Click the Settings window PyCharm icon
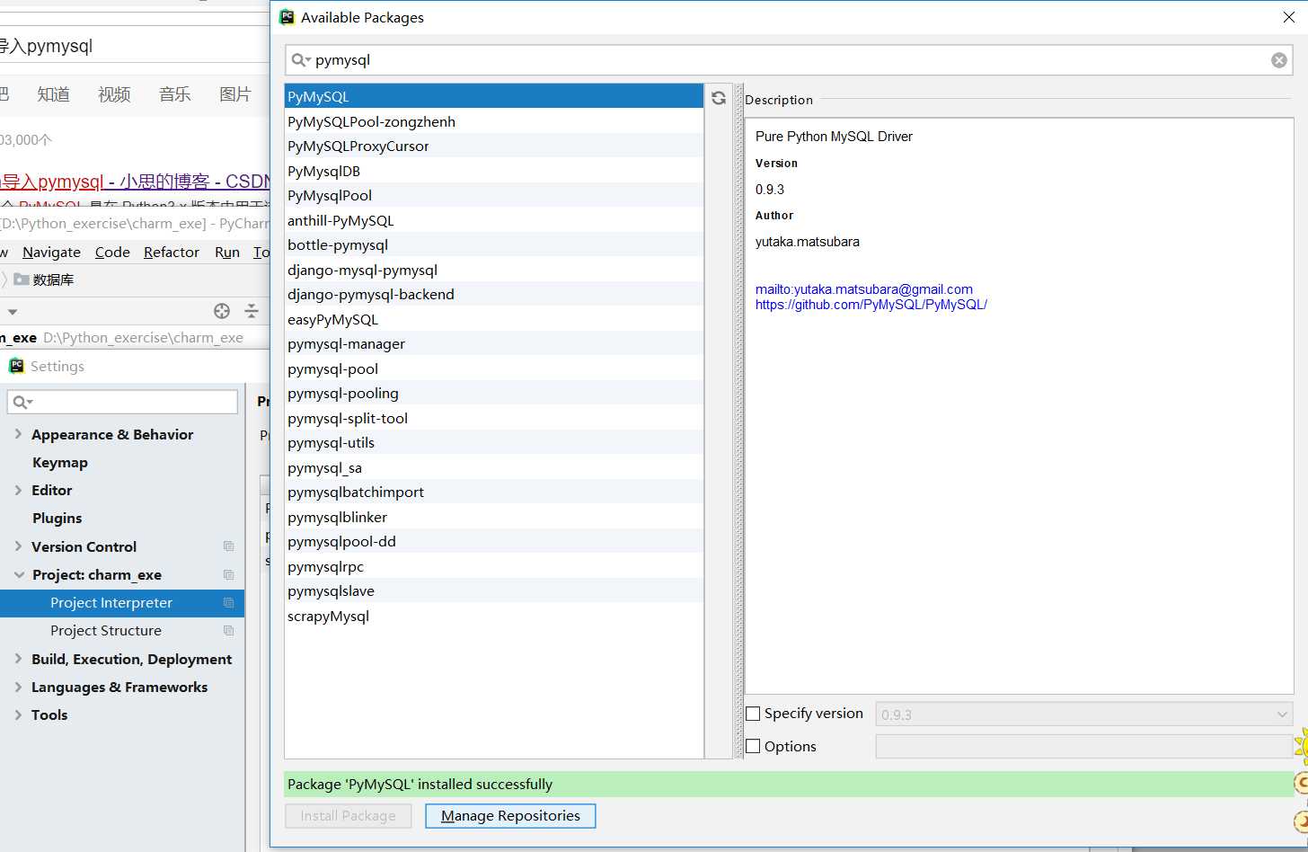Viewport: 1308px width, 852px height. coord(16,366)
